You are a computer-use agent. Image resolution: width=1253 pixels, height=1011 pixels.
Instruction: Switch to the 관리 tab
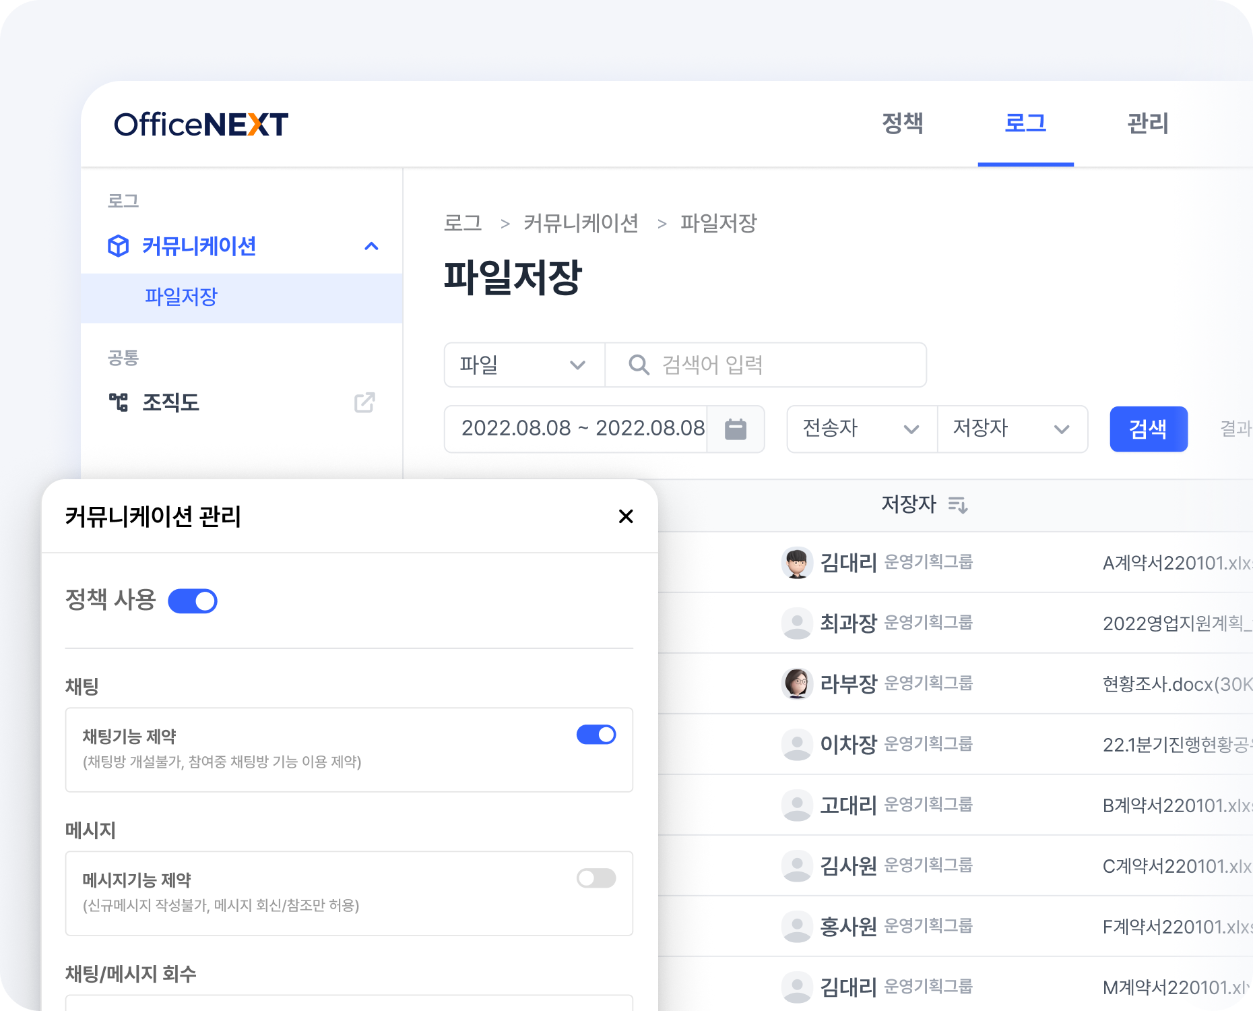pyautogui.click(x=1147, y=123)
